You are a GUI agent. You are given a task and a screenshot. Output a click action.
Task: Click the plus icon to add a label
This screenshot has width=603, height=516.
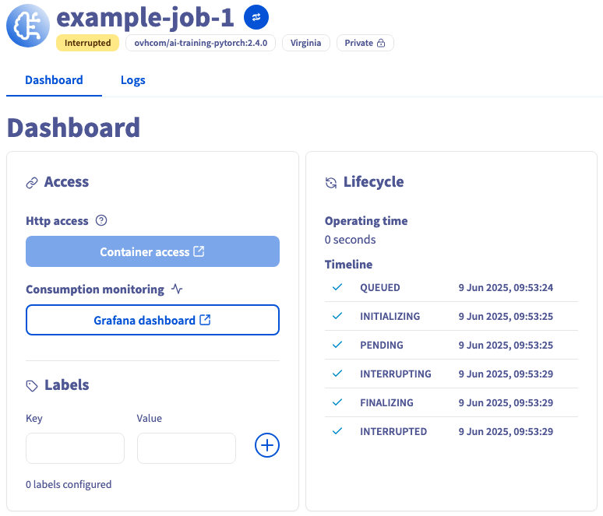[267, 445]
